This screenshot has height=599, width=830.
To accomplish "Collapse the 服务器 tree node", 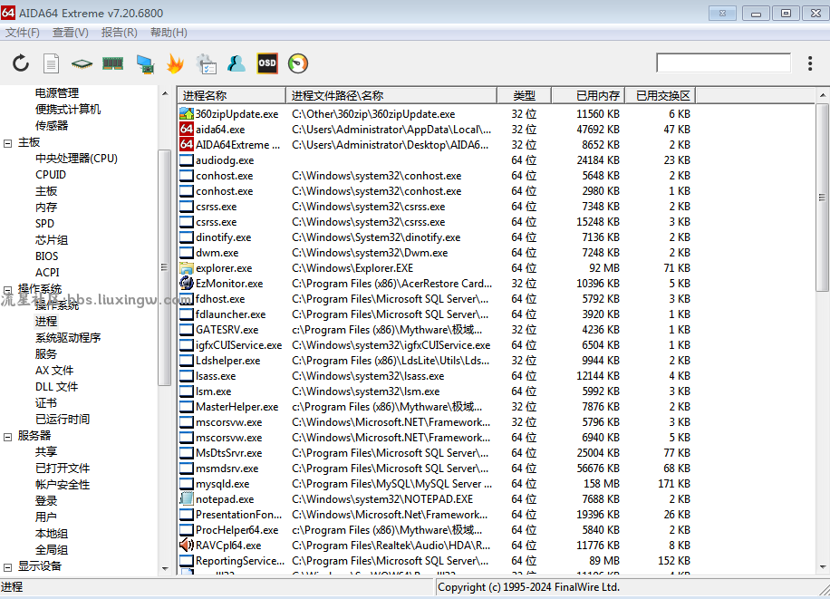I will pos(8,437).
